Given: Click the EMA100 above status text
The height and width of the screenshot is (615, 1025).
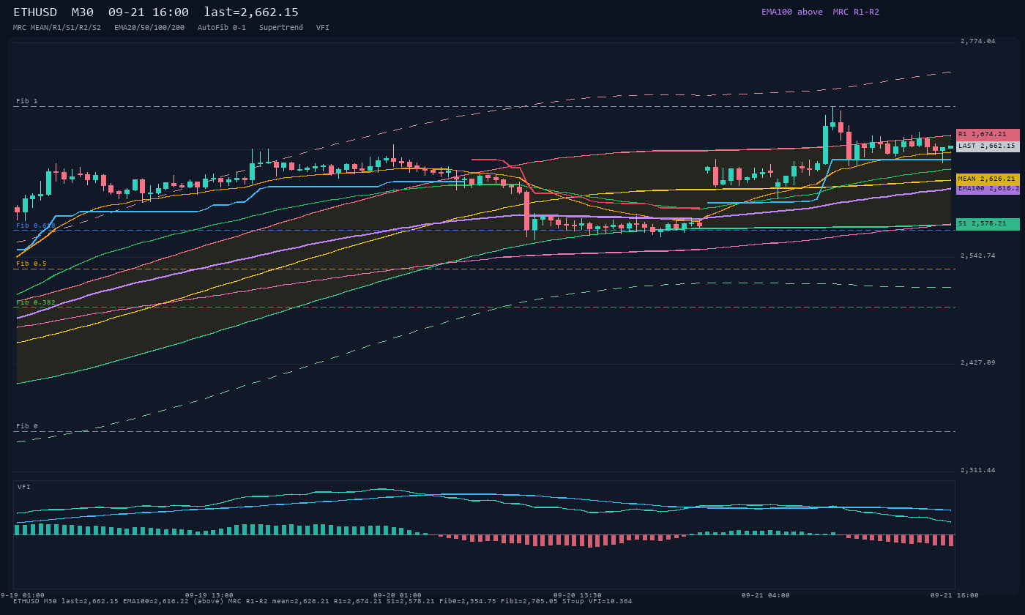Looking at the screenshot, I should pyautogui.click(x=792, y=12).
